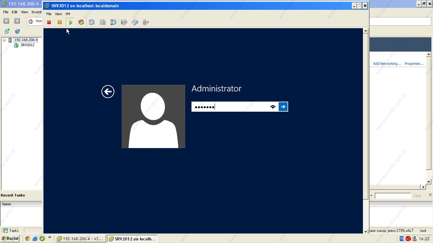Select SRV2012 in the inventory tree
This screenshot has height=243, width=433.
27,45
